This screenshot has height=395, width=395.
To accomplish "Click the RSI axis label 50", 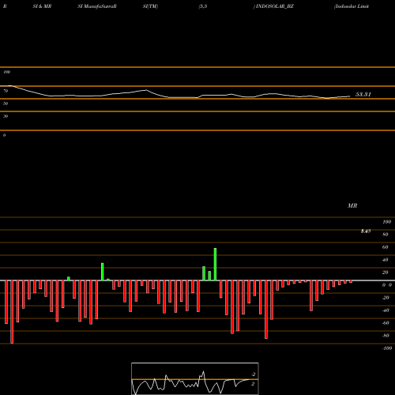I will point(6,103).
